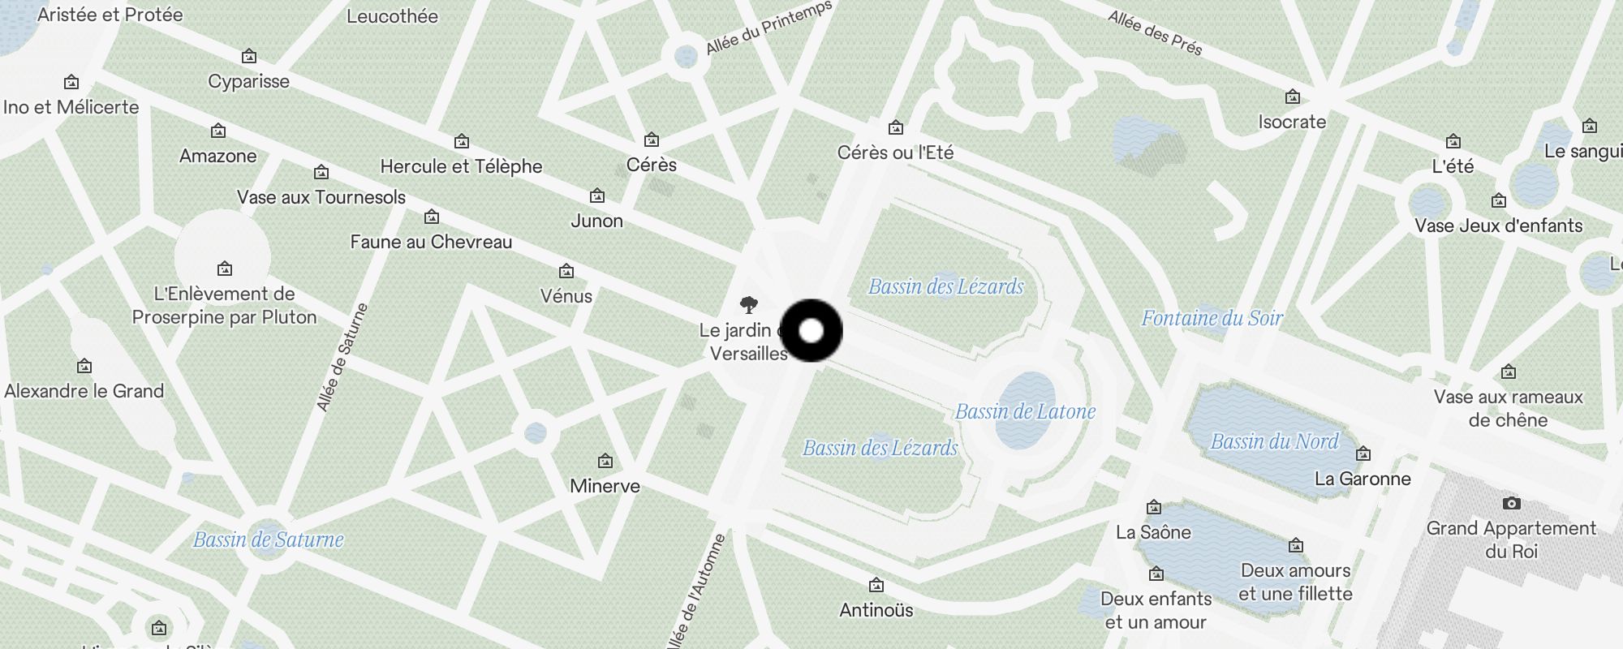Select the La Saône marker icon
This screenshot has width=1623, height=649.
1154,508
